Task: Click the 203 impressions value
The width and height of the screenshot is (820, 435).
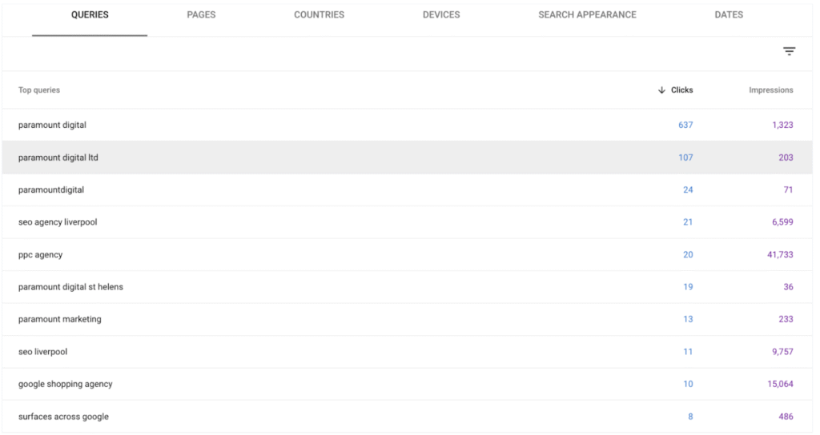Action: [x=786, y=158]
